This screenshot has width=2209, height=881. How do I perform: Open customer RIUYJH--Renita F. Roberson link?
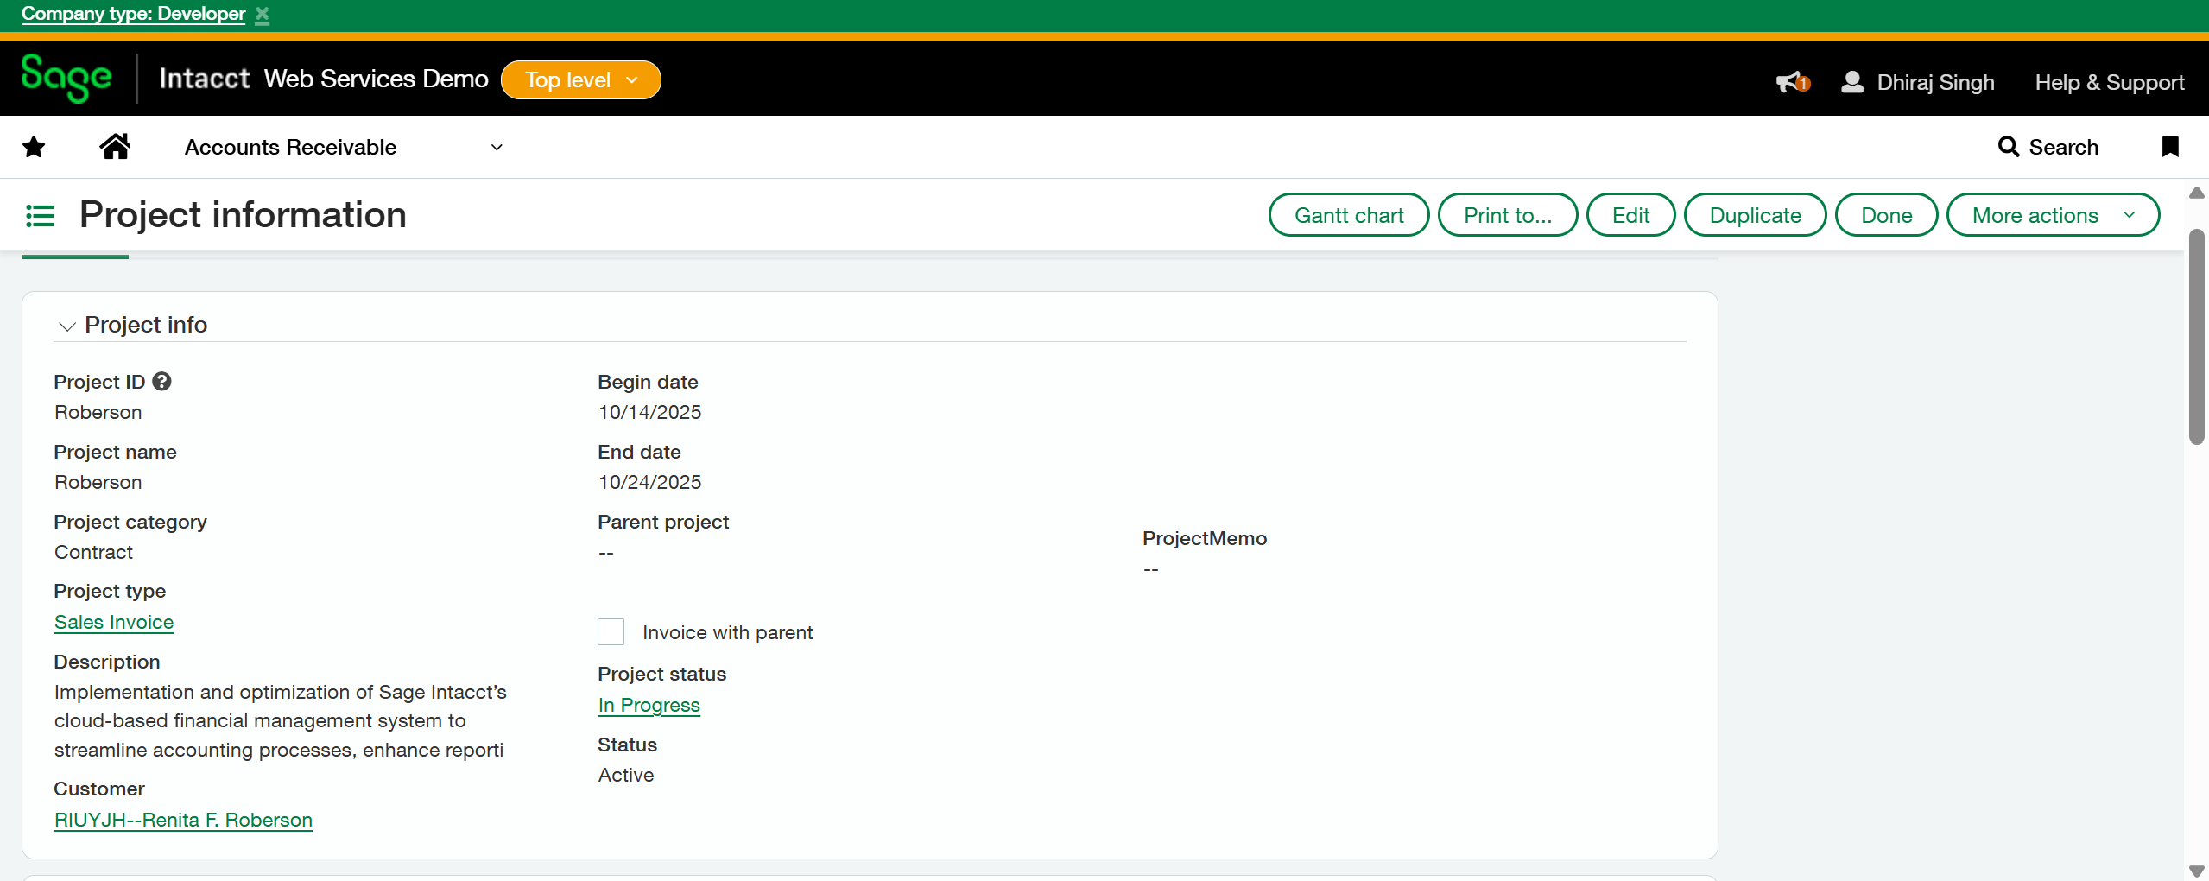(183, 820)
